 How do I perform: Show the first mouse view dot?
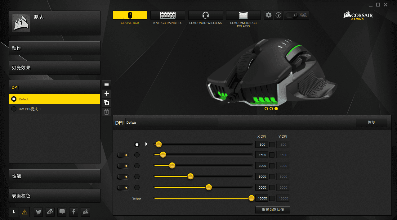[x=266, y=109]
